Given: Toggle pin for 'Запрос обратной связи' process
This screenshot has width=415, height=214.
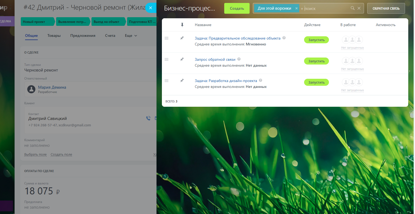Looking at the screenshot, I should pyautogui.click(x=182, y=59).
